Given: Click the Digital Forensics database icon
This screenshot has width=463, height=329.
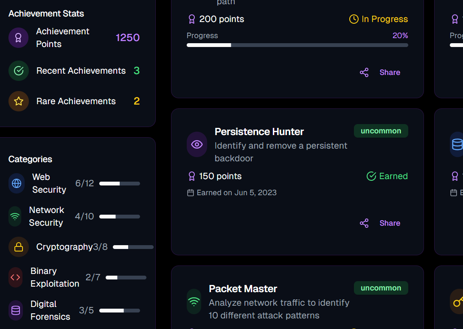Looking at the screenshot, I should (16, 310).
